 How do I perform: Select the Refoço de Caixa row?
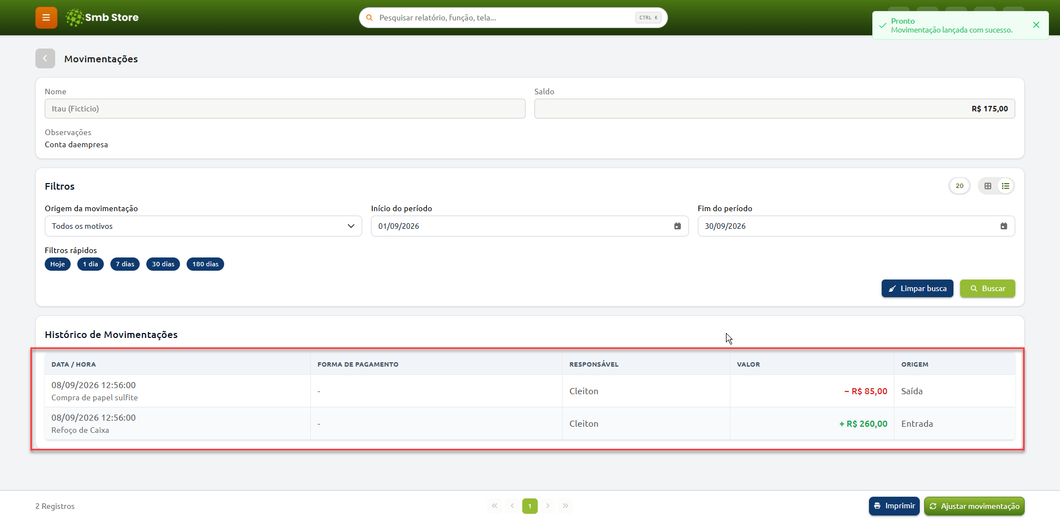pos(530,423)
